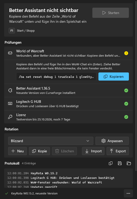
Task: Click the F1 hotkey badge
Action: click(12, 31)
